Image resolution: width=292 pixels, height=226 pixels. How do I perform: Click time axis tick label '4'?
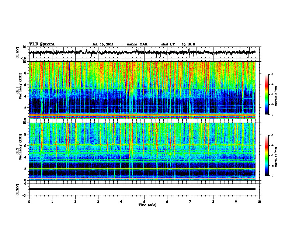pos(121,202)
